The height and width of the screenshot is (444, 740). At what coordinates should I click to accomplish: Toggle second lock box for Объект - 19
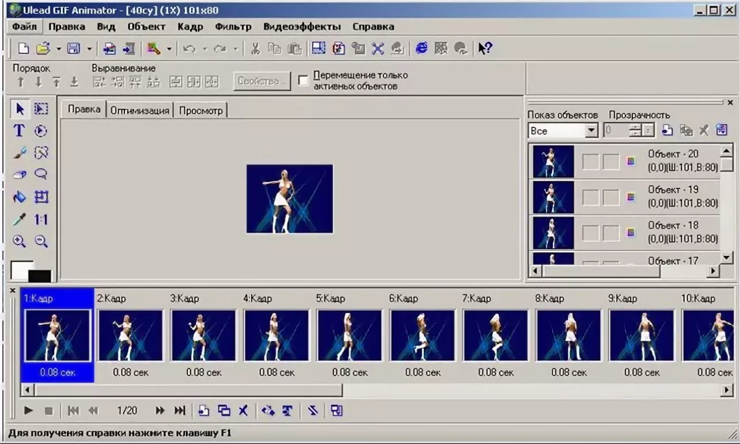click(x=610, y=198)
